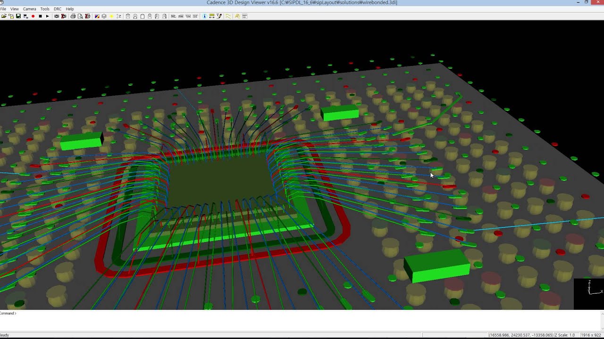Screen dimensions: 604x339
Task: Open the Camera menu
Action: tap(30, 9)
